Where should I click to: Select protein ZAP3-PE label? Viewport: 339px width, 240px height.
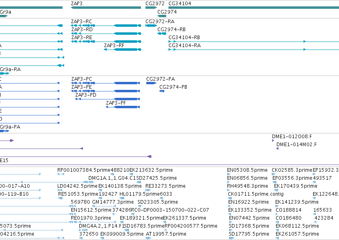[82, 87]
